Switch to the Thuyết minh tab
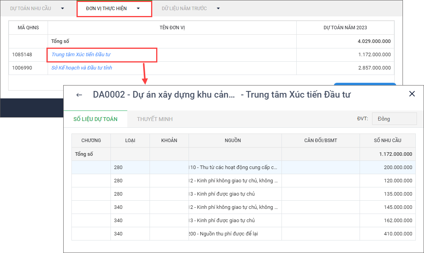The height and width of the screenshot is (253, 424). [155, 119]
